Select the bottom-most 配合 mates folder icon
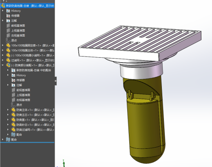The image size is (212, 167). pos(8,139)
